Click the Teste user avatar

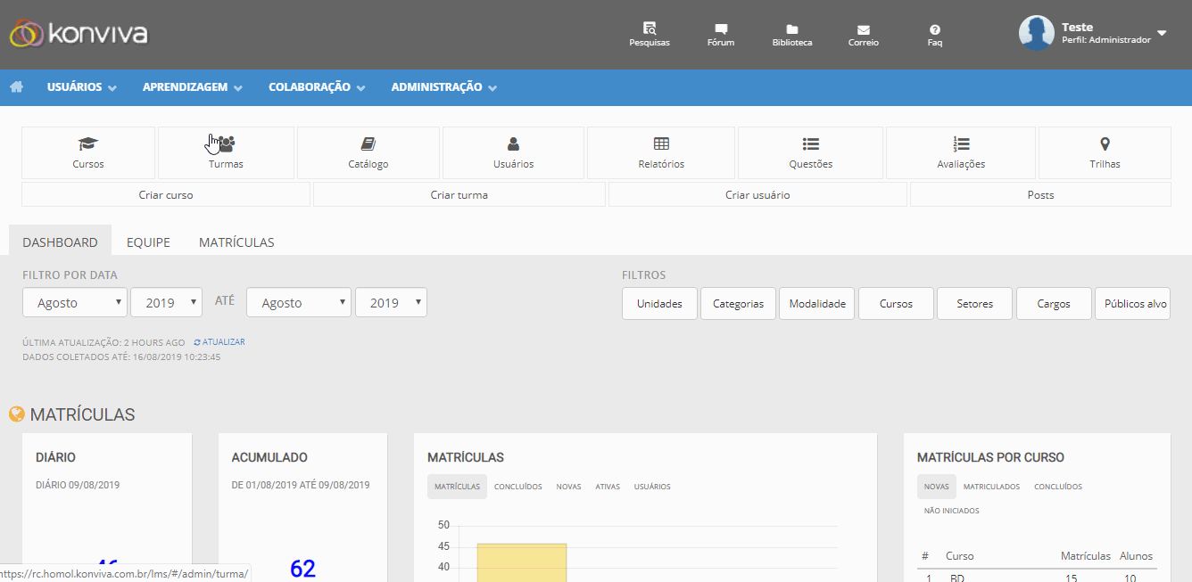[x=1037, y=33]
